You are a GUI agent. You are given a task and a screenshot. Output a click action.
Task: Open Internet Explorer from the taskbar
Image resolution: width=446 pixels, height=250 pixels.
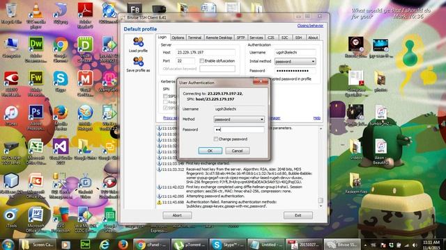point(104,244)
